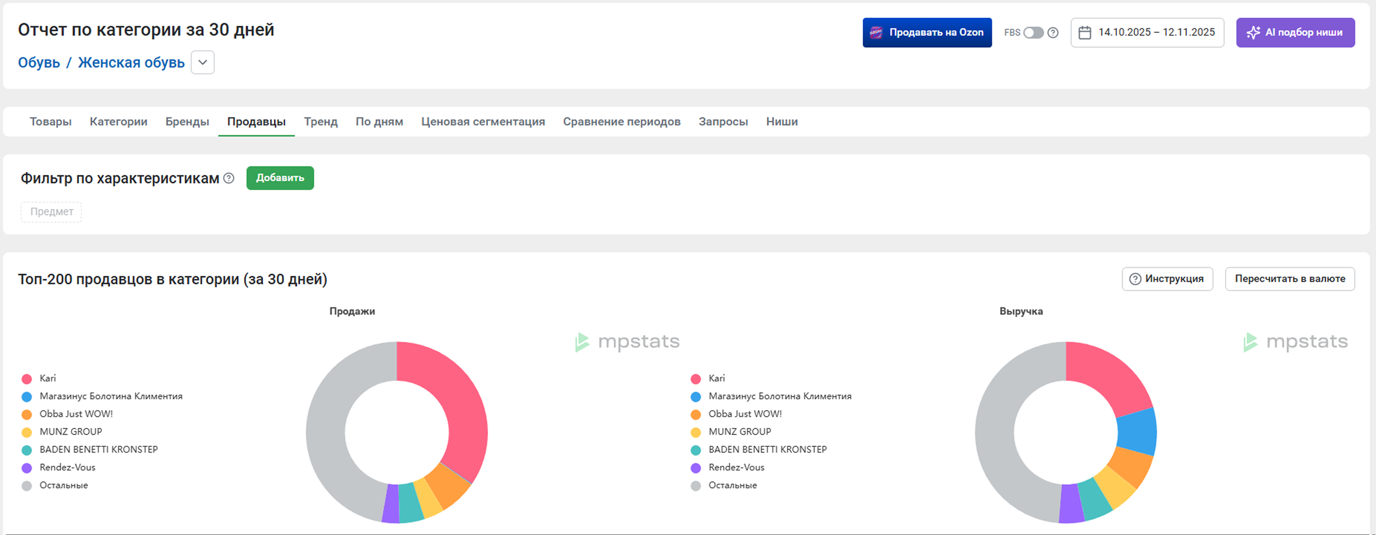This screenshot has height=535, width=1376.
Task: Toggle Kari legend item in Продажи chart
Action: tap(47, 378)
